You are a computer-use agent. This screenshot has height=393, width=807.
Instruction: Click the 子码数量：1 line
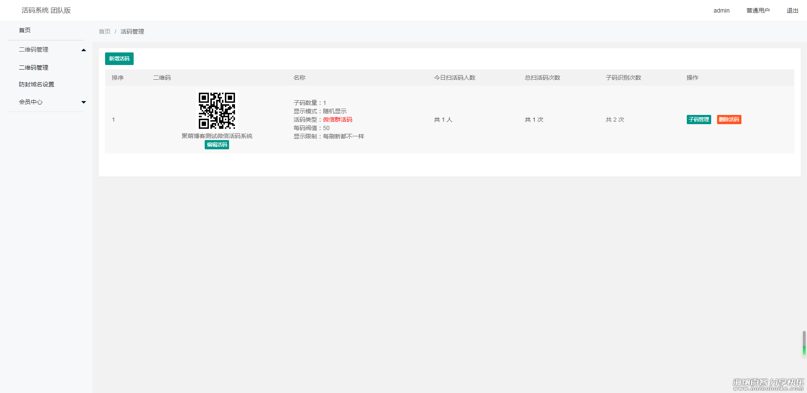click(x=310, y=103)
